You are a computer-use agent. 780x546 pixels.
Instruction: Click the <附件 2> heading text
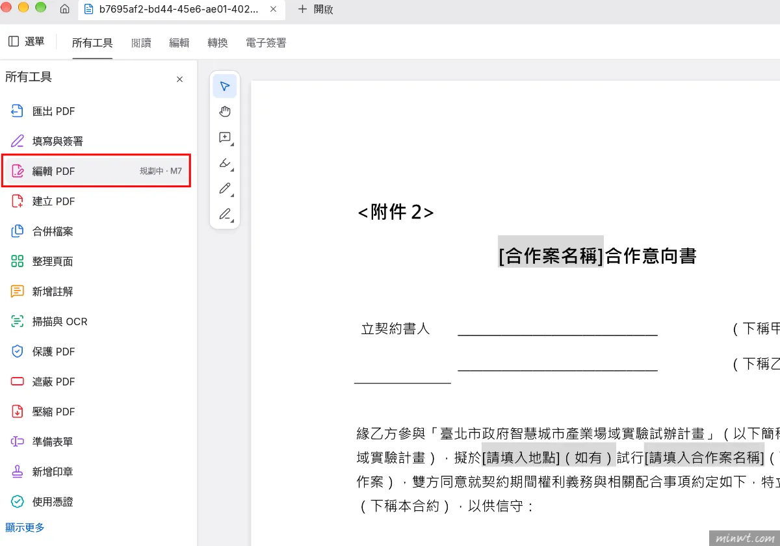396,212
